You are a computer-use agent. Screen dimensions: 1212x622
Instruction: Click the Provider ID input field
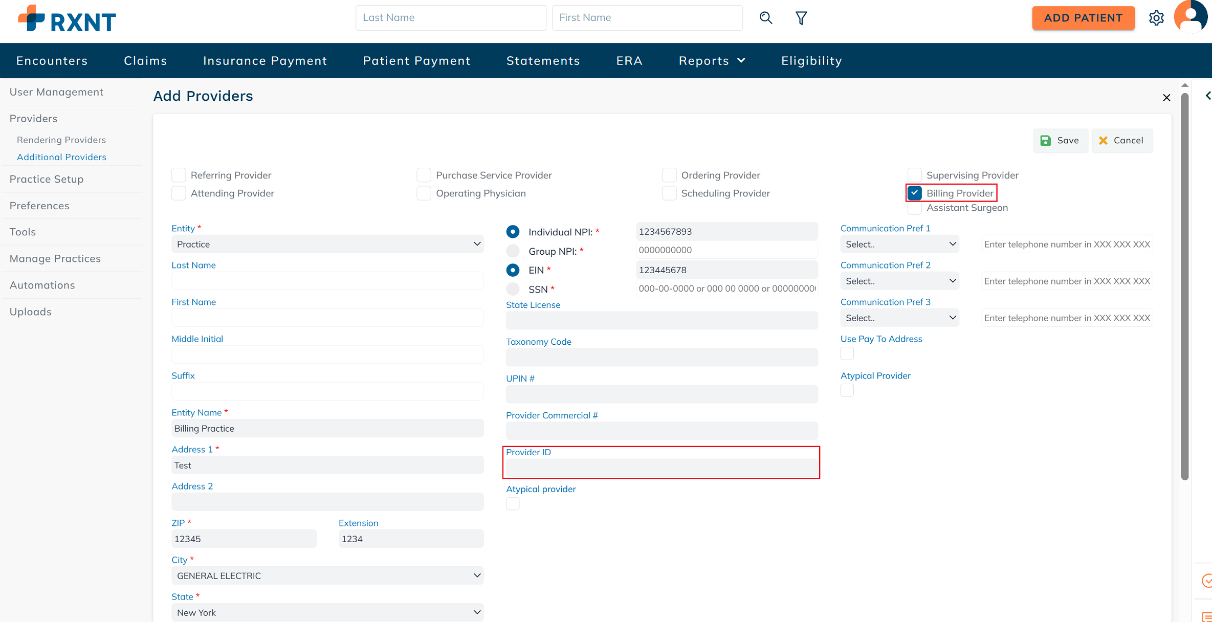[x=661, y=468]
